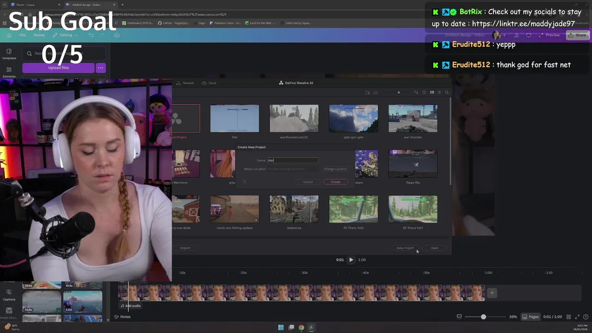
Task: Select the RV There Yet1 project thumbnail
Action: (413, 209)
